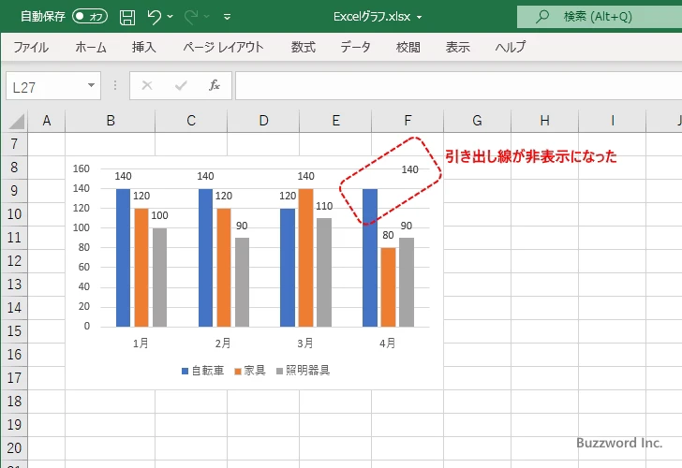Click the 照明器具 legend label
Screen dimensions: 682x468
click(x=307, y=371)
